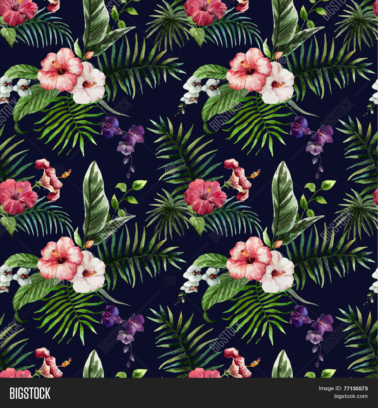Click the BIGSTOCK logo in footer
378x408 pixels.
(30, 393)
